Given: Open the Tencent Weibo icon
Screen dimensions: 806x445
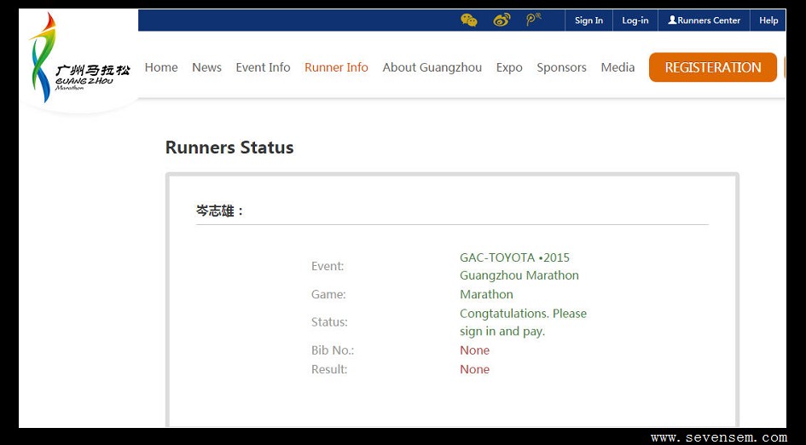Looking at the screenshot, I should (x=534, y=20).
